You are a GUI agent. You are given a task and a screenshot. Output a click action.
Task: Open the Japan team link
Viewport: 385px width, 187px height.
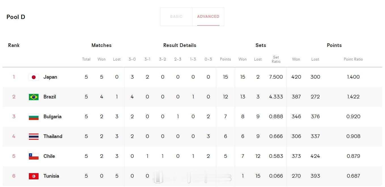[x=50, y=77]
